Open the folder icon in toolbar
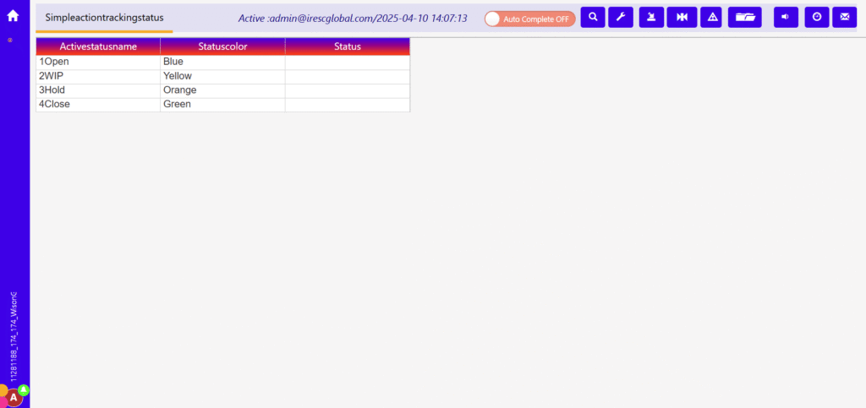The width and height of the screenshot is (866, 408). pyautogui.click(x=744, y=17)
